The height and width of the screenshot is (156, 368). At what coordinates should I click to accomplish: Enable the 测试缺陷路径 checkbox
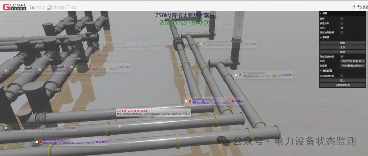pyautogui.click(x=342, y=32)
